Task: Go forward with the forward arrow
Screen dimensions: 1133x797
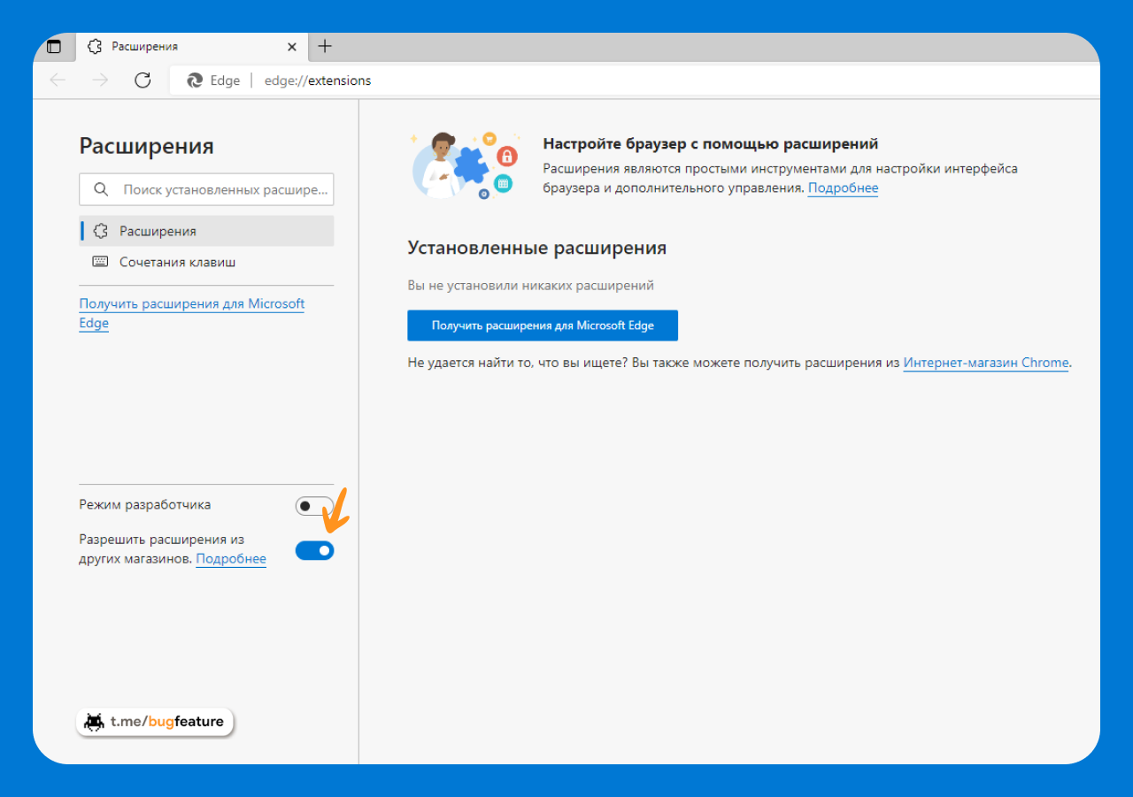Action: (100, 80)
